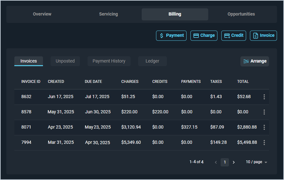284x180 pixels.
Task: Open the Arrange columns options
Action: [254, 61]
